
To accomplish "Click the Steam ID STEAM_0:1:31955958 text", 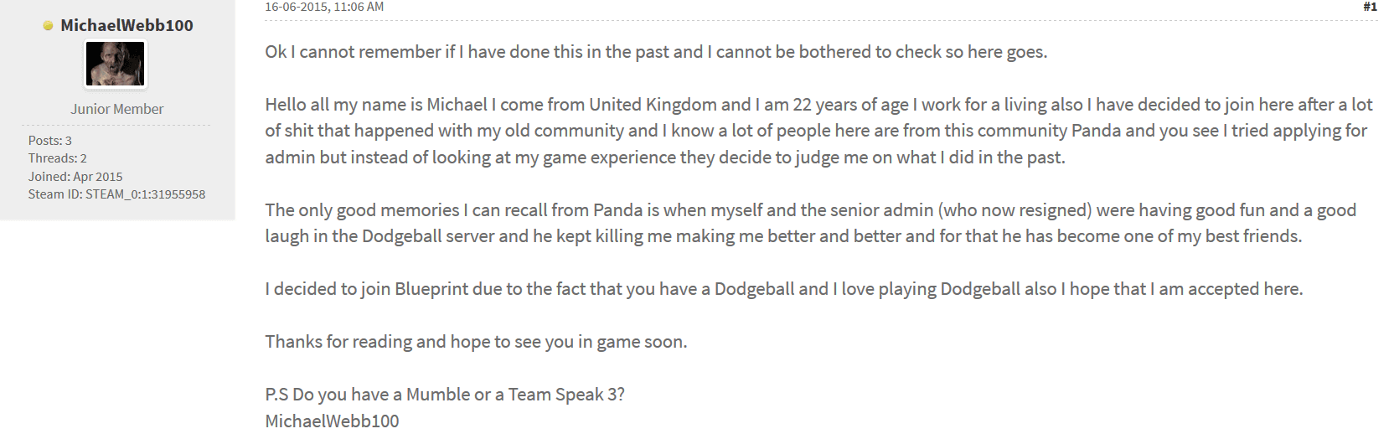I will click(116, 194).
